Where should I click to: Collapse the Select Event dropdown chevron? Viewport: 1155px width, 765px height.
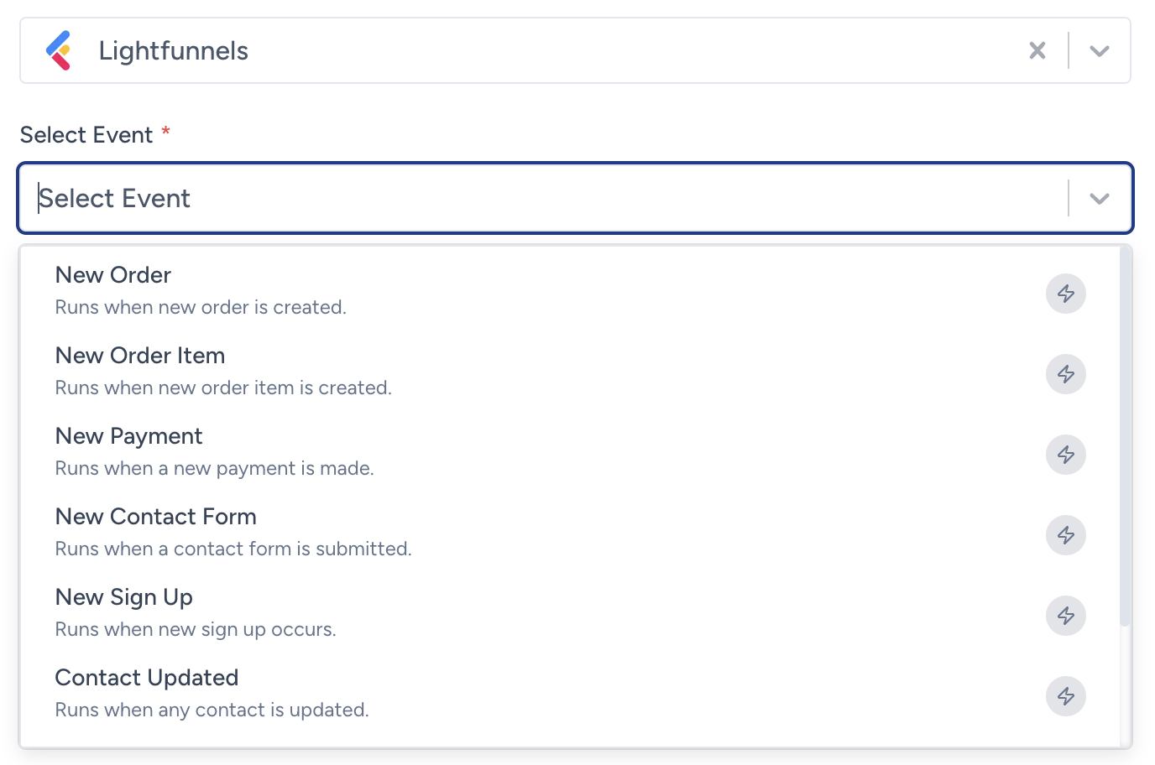1100,199
